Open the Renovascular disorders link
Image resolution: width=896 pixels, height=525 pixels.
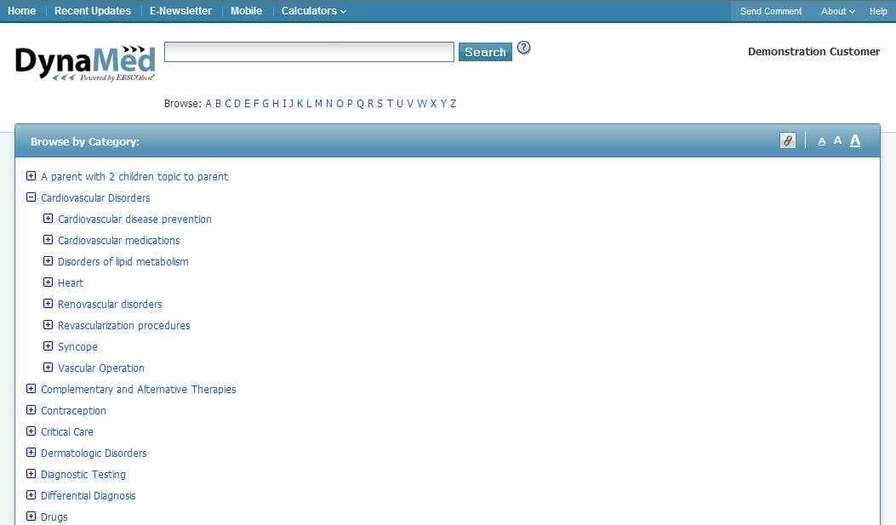pos(110,305)
